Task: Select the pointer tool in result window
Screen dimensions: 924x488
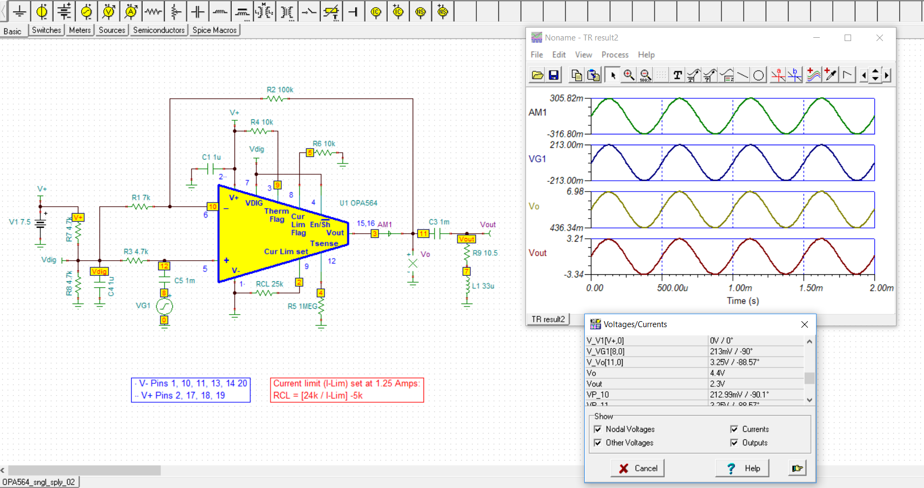Action: [x=612, y=75]
